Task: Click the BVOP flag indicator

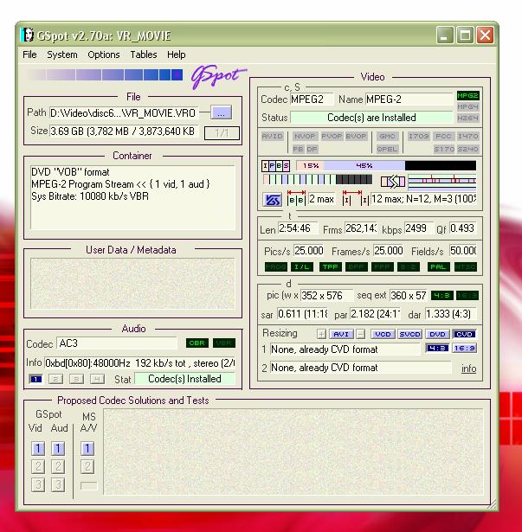Action: [356, 136]
